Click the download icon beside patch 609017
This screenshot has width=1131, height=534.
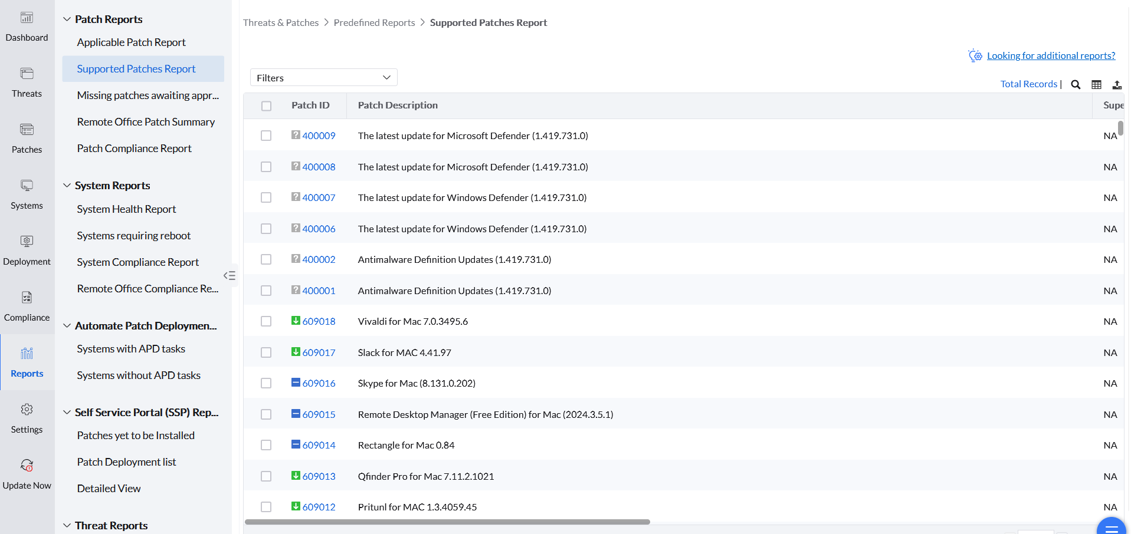point(296,352)
